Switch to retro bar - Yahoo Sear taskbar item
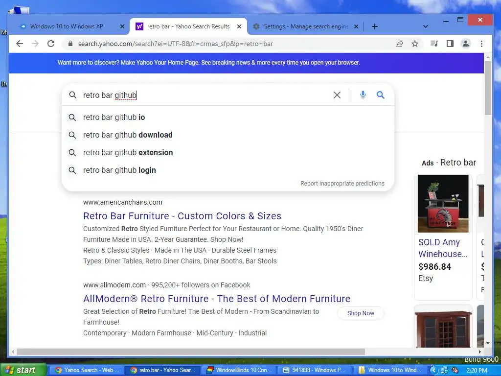The width and height of the screenshot is (501, 376). [x=162, y=370]
